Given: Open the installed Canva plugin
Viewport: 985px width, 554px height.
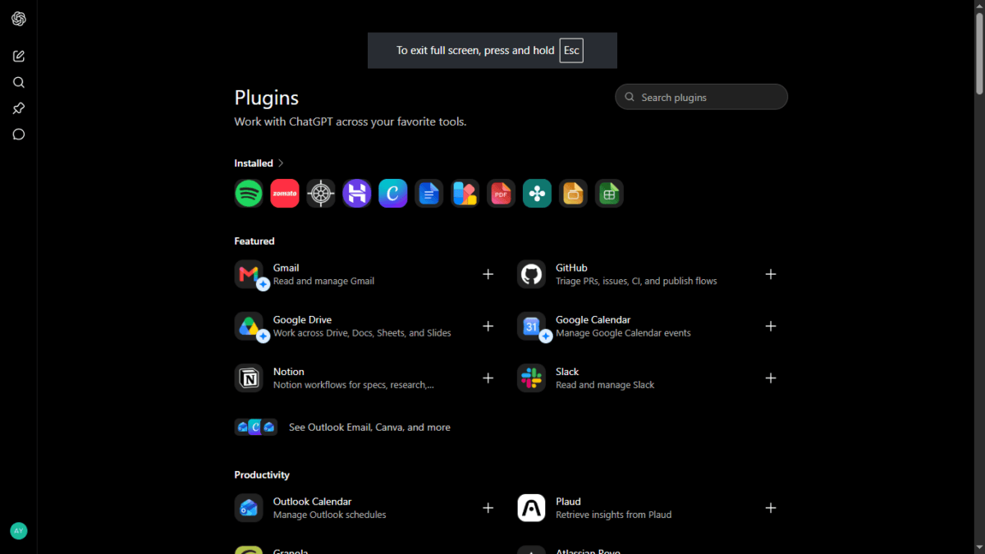Looking at the screenshot, I should click(x=393, y=194).
